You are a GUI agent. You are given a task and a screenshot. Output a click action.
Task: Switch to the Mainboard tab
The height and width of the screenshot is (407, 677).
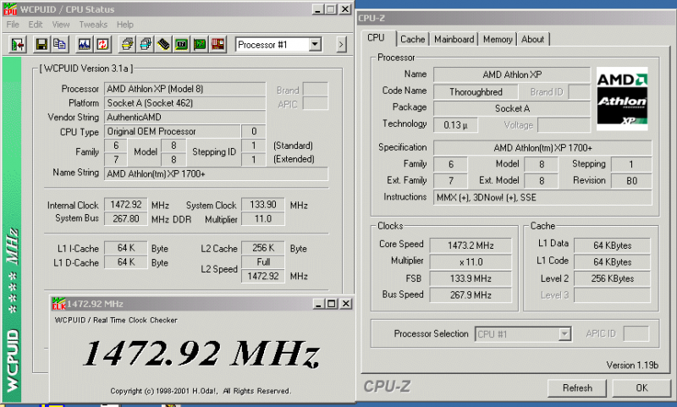pyautogui.click(x=454, y=39)
